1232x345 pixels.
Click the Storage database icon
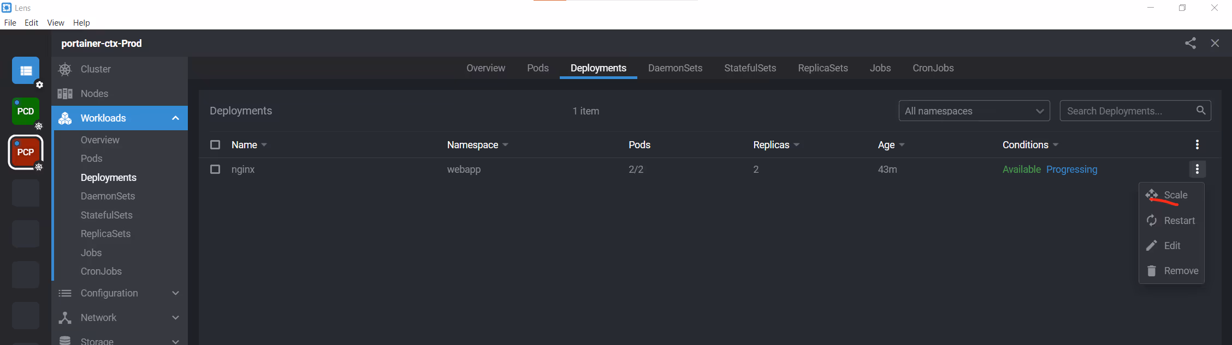65,341
